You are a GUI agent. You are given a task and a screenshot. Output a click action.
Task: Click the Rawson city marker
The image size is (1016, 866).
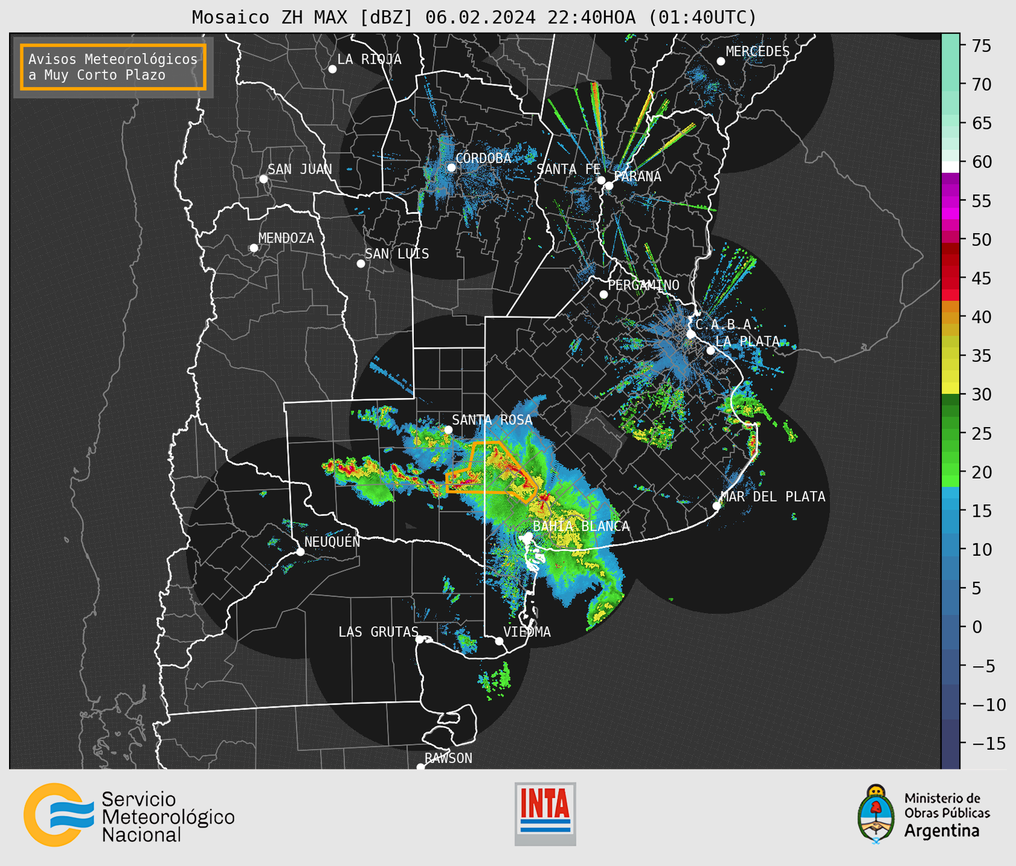(x=420, y=767)
